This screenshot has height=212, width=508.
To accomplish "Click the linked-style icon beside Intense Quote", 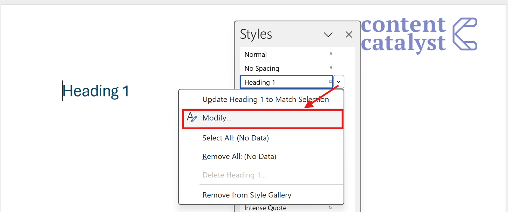I will pos(331,207).
